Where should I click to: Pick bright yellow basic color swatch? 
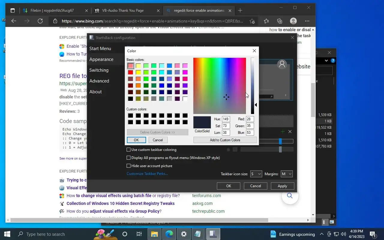click(138, 72)
